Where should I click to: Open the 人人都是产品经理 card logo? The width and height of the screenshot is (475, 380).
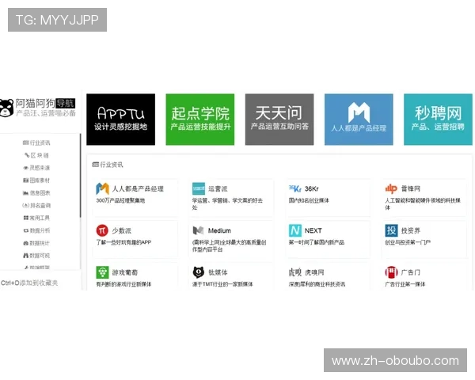tap(102, 188)
